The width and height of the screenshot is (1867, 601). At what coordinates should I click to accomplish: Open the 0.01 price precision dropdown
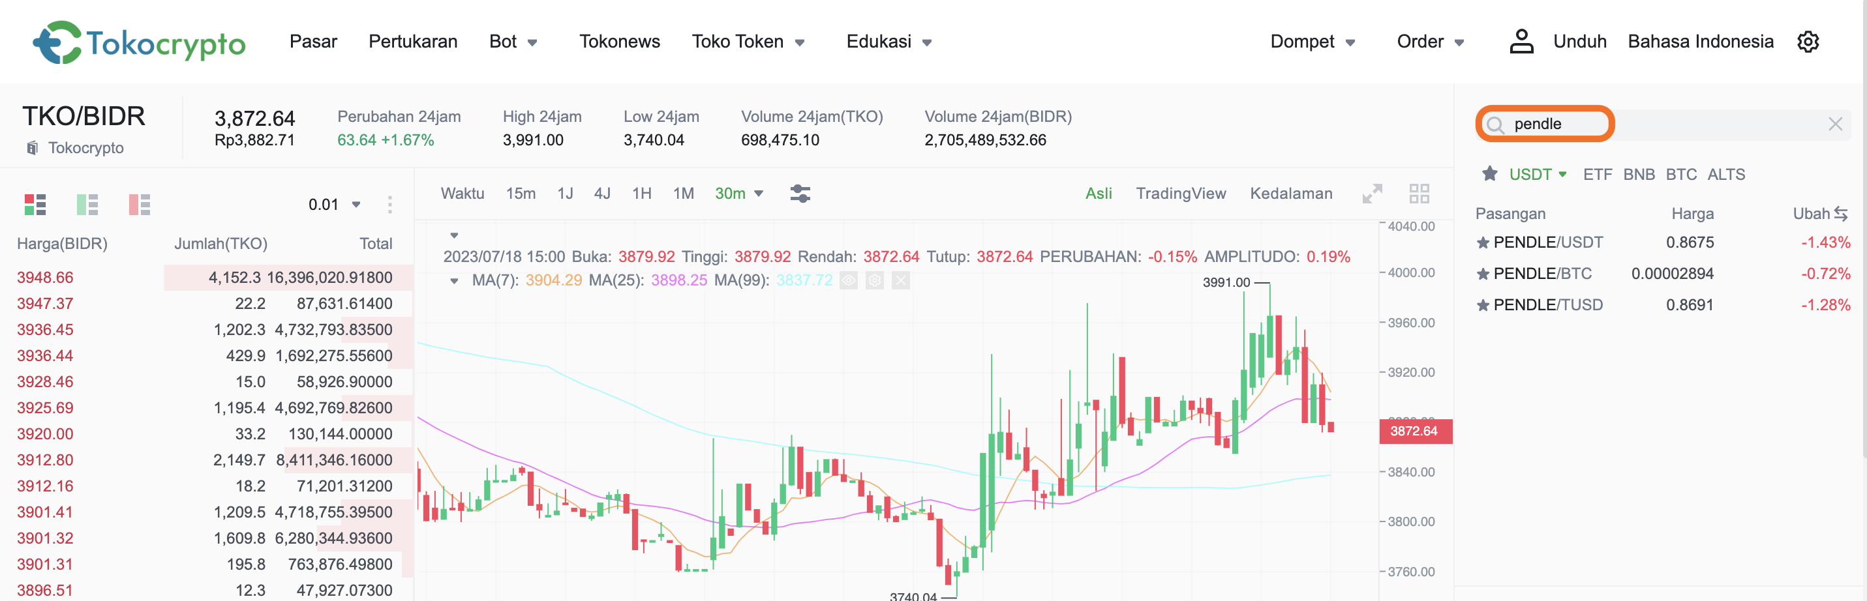334,205
